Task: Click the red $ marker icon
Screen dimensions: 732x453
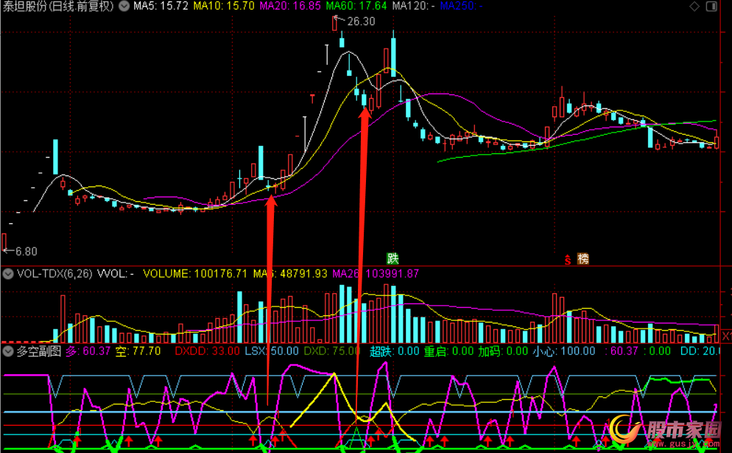Action: [568, 259]
